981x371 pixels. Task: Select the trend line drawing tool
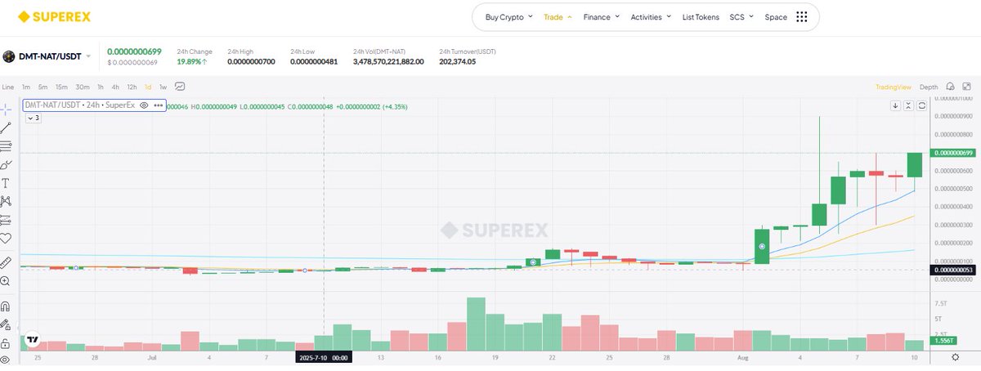[x=6, y=127]
